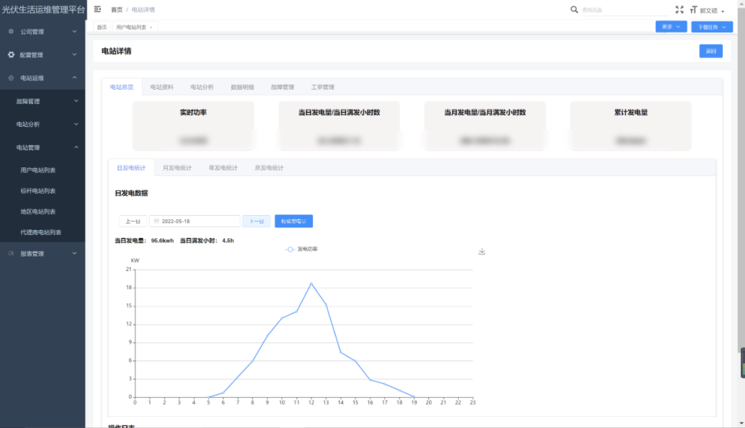This screenshot has width=745, height=428.
Task: Switch to the 故障管理 tab
Action: tap(282, 88)
